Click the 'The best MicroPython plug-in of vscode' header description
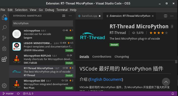The image size is (178, 96). pos(135,39)
